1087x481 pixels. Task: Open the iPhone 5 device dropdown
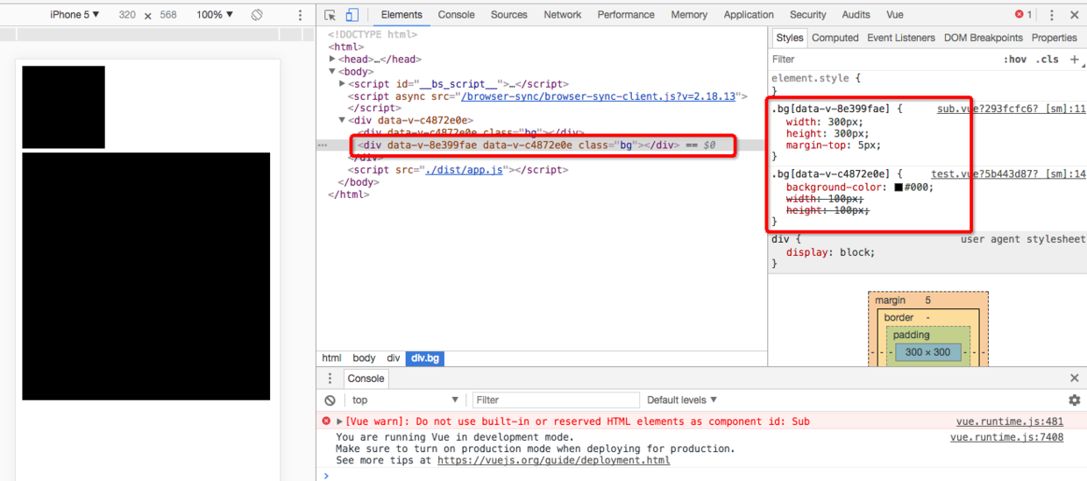click(x=75, y=15)
